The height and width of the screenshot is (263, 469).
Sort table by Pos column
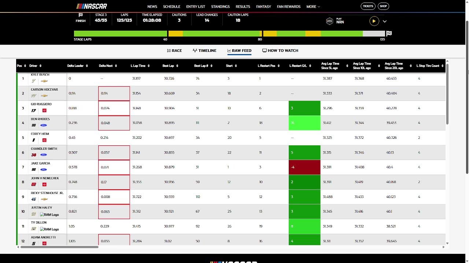coord(22,66)
